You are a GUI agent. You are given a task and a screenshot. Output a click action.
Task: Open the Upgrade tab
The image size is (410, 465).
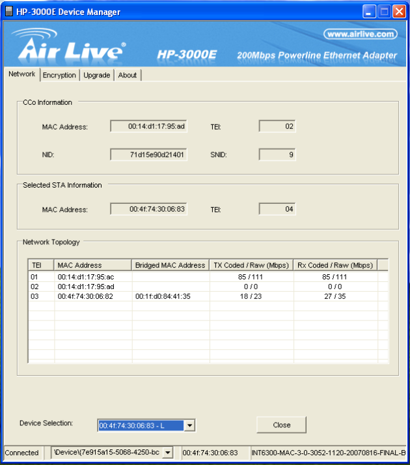pos(96,75)
